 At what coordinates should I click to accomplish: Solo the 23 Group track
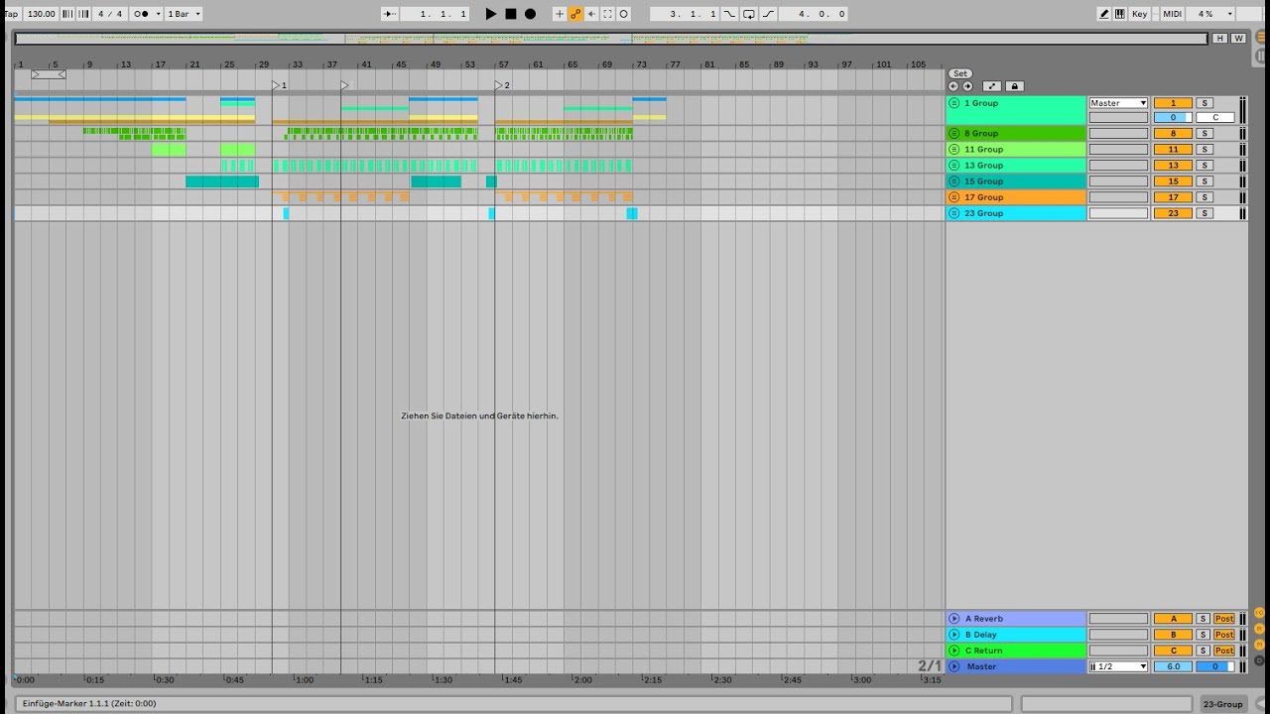point(1204,213)
